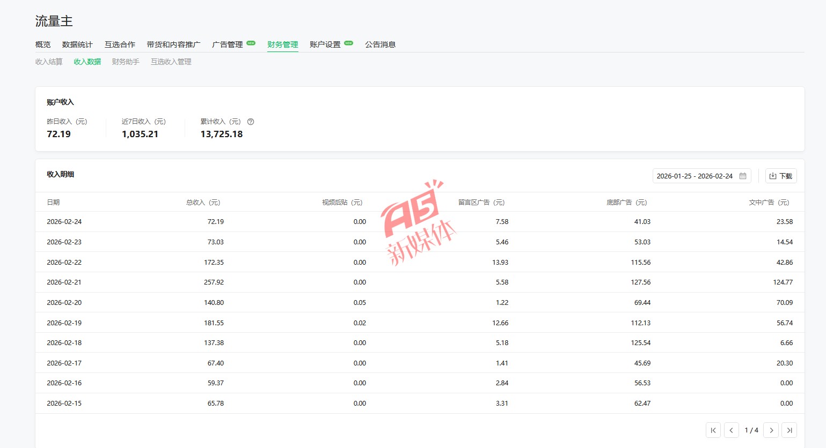Click the 下载 download button
826x448 pixels.
tap(780, 176)
